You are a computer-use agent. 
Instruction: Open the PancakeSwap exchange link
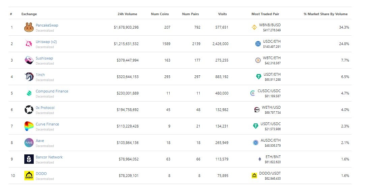(47, 25)
